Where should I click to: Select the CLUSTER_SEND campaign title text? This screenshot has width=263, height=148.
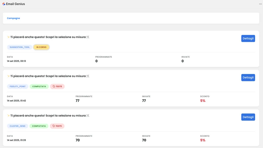click(48, 115)
